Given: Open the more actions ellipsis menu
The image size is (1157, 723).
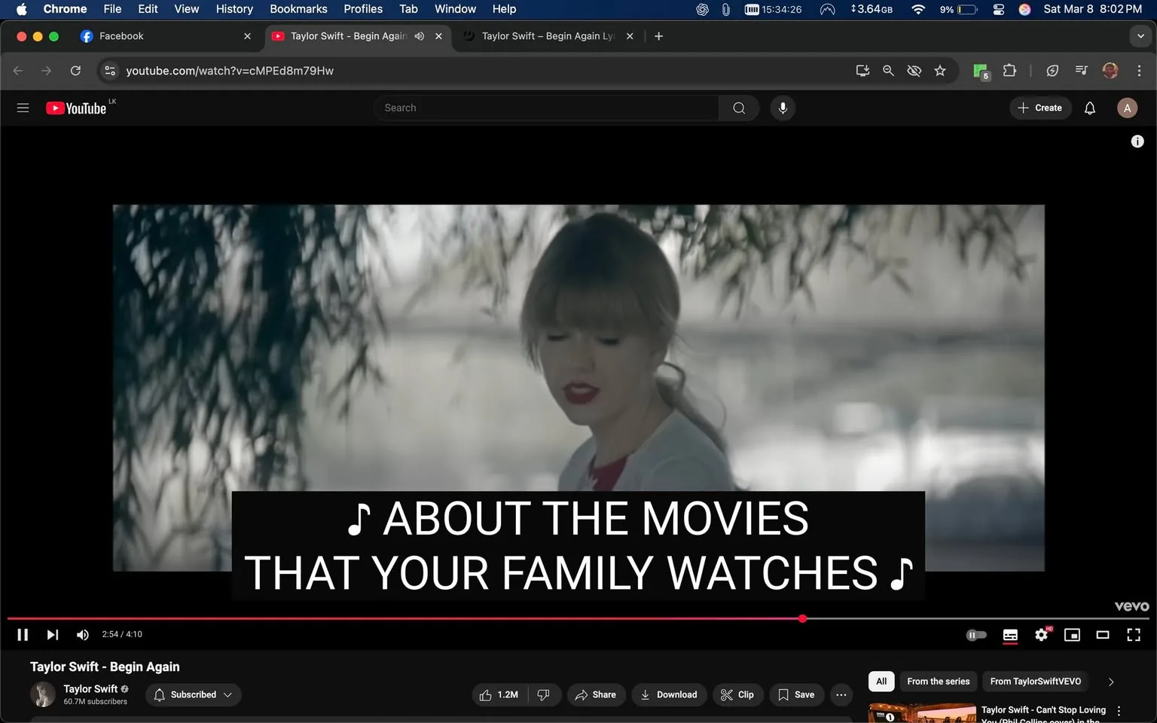Looking at the screenshot, I should point(841,694).
